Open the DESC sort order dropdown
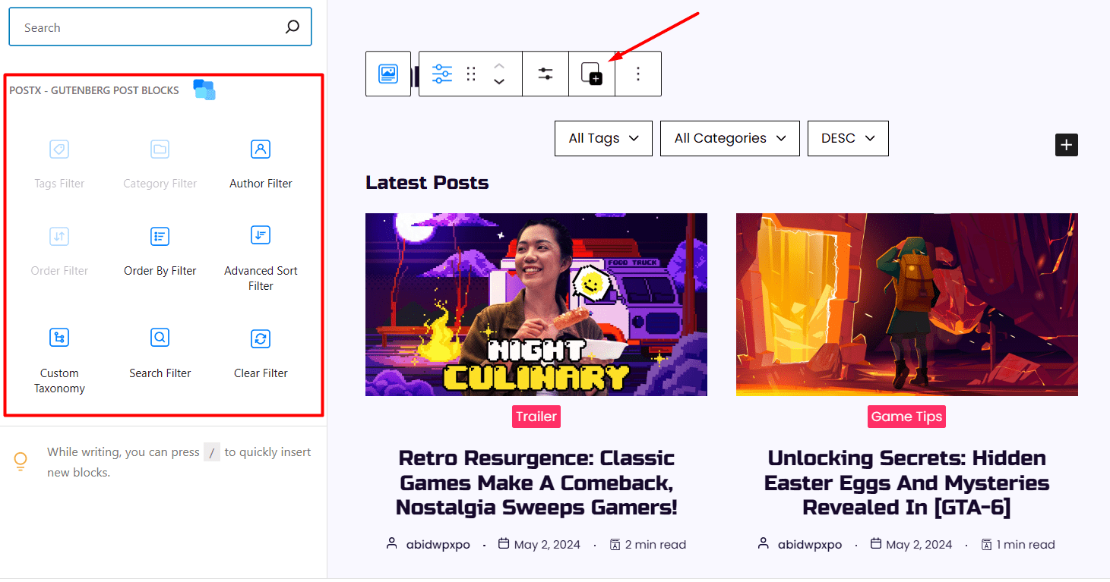Viewport: 1110px width, 582px height. (848, 138)
